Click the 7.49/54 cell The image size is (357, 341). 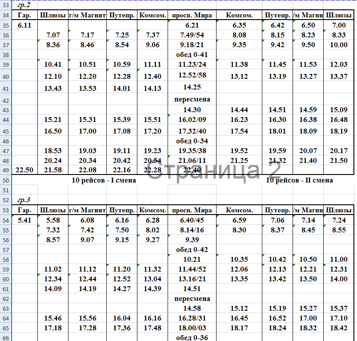(192, 35)
